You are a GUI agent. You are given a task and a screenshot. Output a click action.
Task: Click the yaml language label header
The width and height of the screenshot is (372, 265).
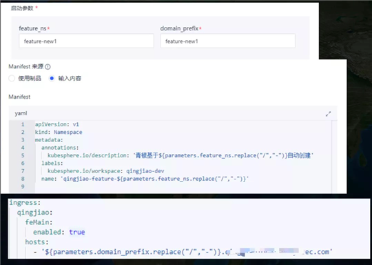(21, 113)
